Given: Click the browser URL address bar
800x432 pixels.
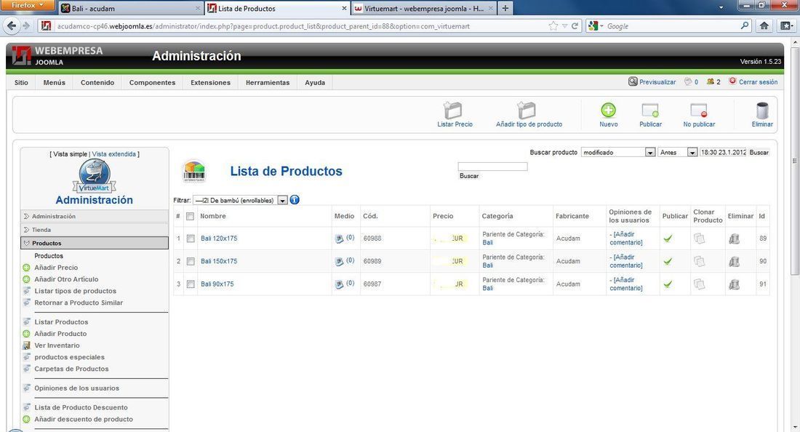Looking at the screenshot, I should 301,26.
